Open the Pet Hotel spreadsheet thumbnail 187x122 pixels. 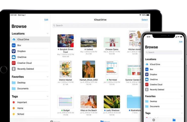112,69
